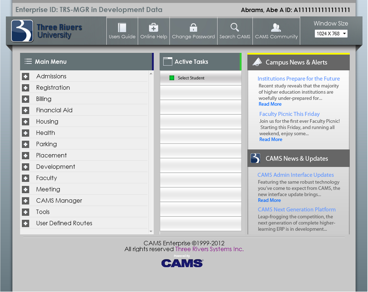
Task: Select Registration in the Main Menu
Action: 53,88
